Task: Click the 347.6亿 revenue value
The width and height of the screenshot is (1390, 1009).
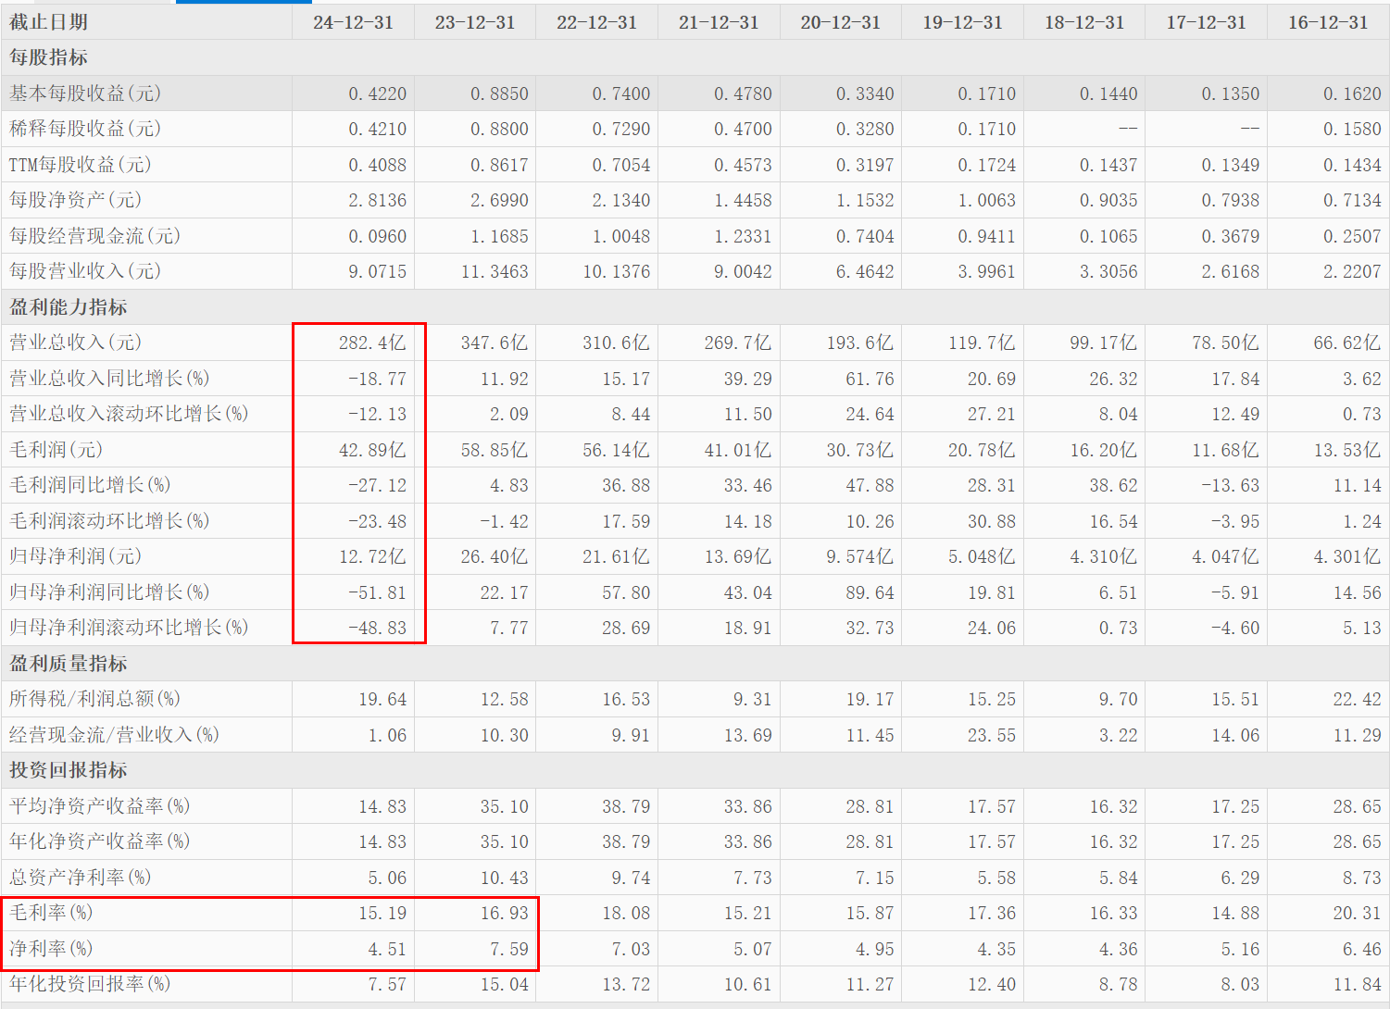Action: (495, 343)
